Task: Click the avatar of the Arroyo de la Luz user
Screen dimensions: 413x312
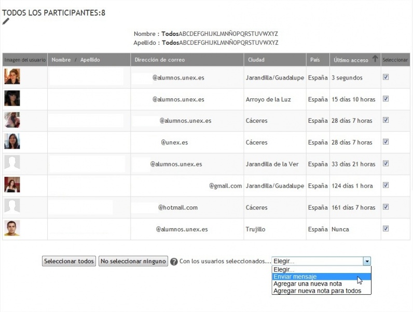Action: pos(12,98)
